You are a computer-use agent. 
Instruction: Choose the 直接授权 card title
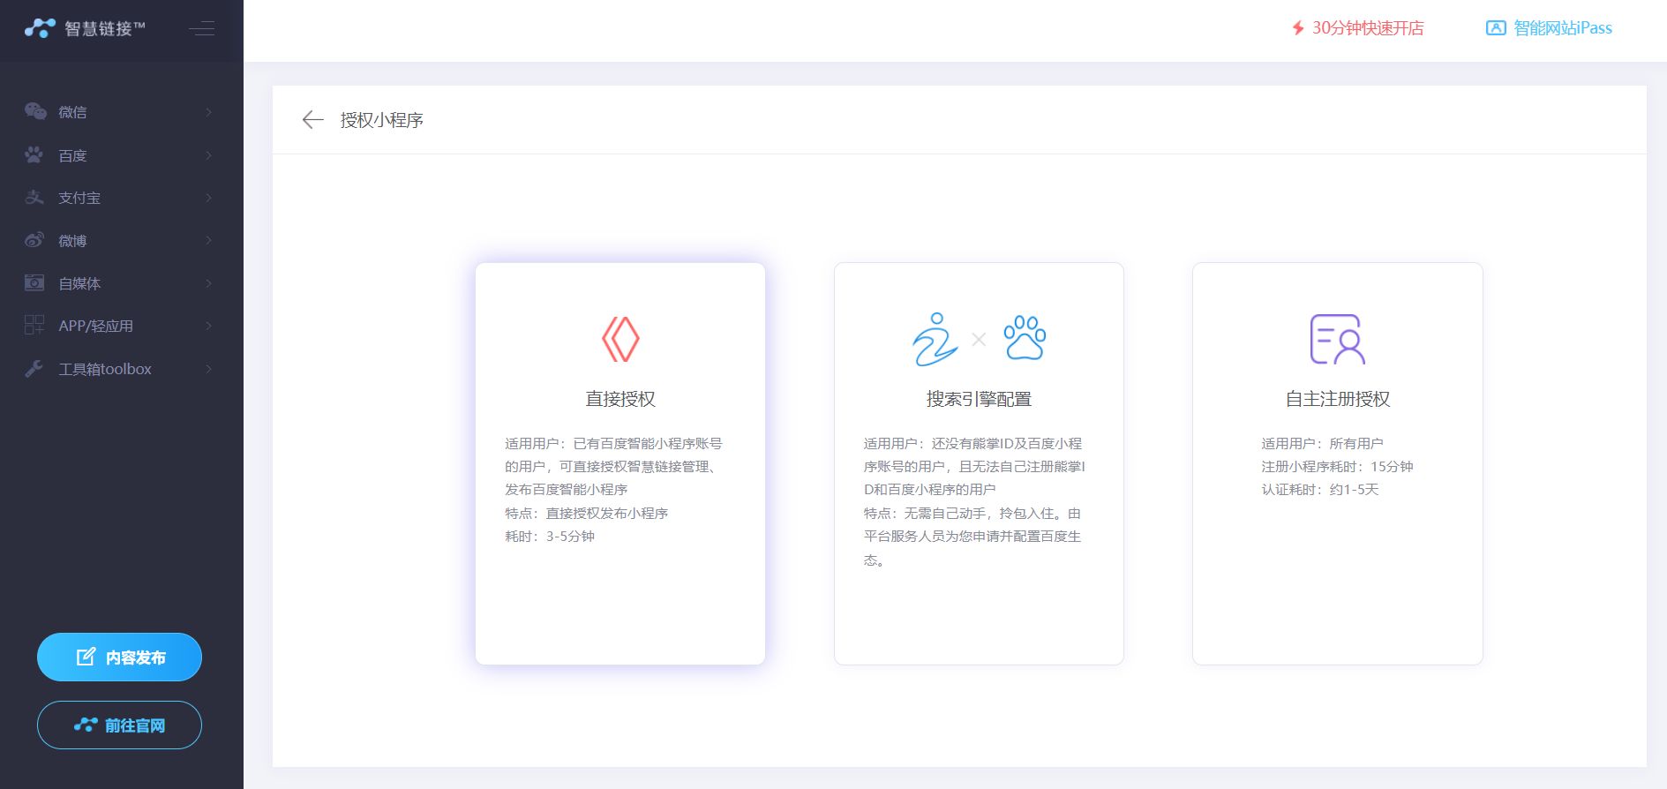620,399
